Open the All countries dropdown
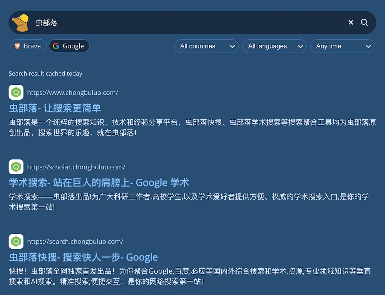Image resolution: width=385 pixels, height=295 pixels. (x=206, y=46)
